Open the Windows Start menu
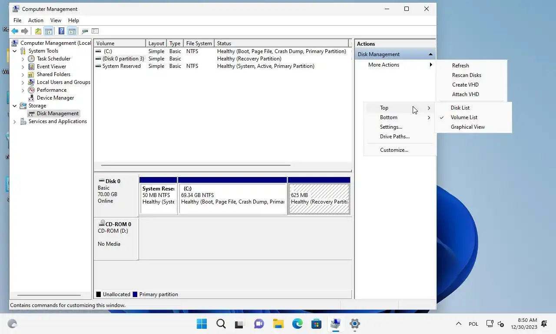This screenshot has width=556, height=334. coord(202,324)
